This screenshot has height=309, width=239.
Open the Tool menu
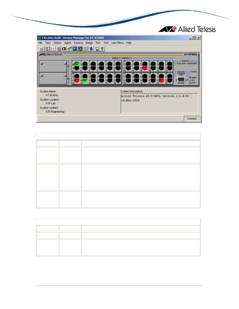(x=106, y=43)
